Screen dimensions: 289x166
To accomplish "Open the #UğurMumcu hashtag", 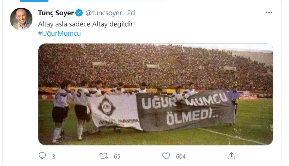I will 59,33.
